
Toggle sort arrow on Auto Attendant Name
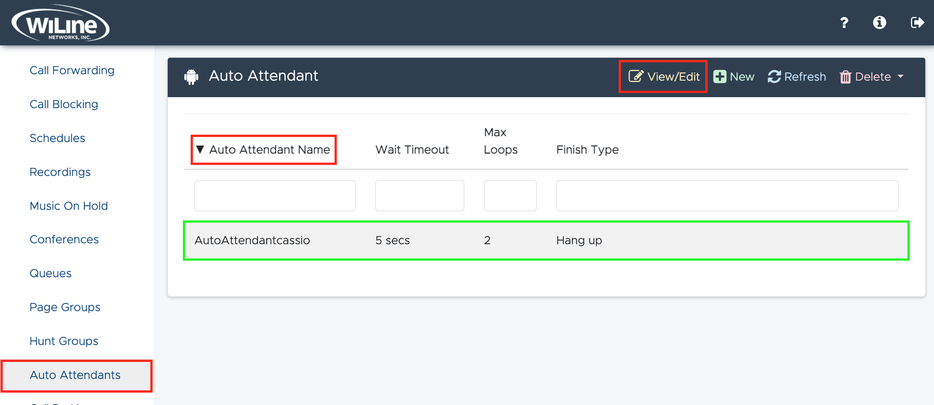[200, 149]
